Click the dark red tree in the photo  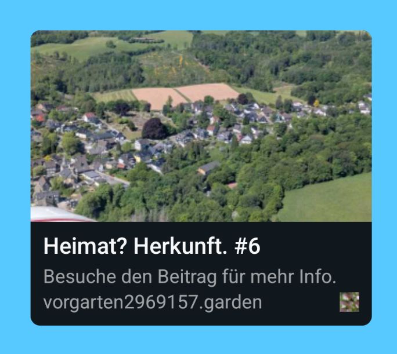point(154,129)
